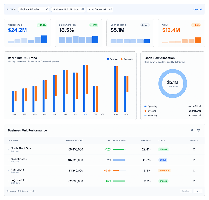209x200 pixels.
Task: Select the $24.2M Net Revenue value
Action: (x=17, y=30)
